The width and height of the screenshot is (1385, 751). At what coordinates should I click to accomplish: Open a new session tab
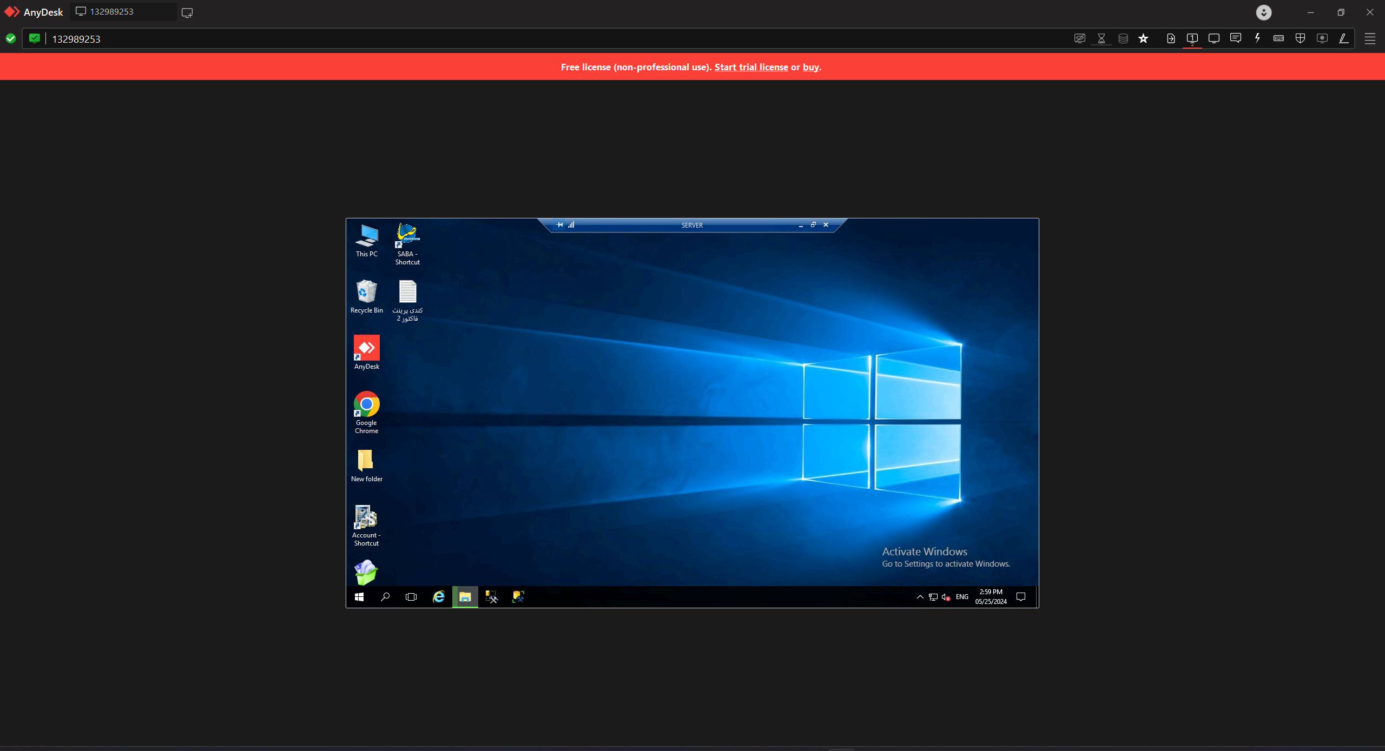[187, 12]
